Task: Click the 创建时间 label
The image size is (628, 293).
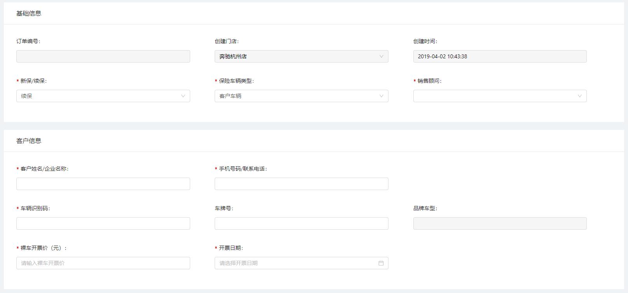Action: [x=425, y=41]
